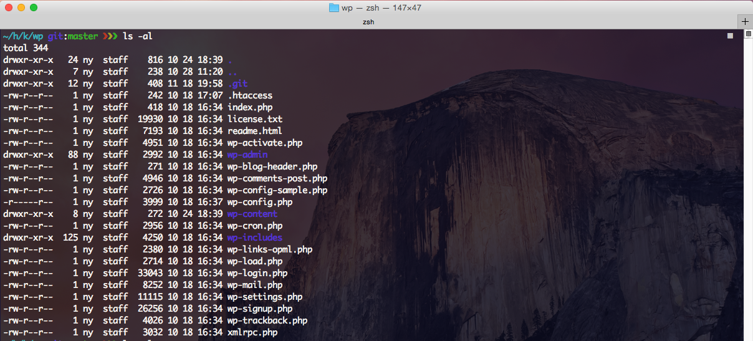753x341 pixels.
Task: Click the small square marker in terminal corner
Action: pos(730,36)
